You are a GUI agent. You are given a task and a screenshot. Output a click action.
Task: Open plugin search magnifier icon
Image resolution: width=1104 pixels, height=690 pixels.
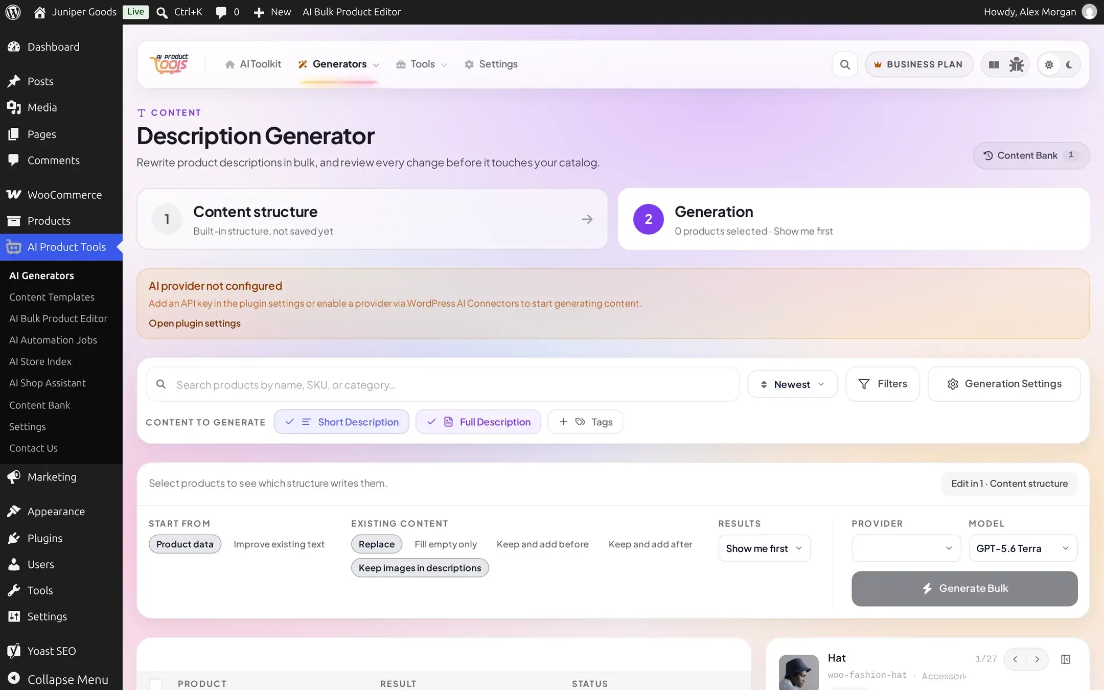point(845,64)
